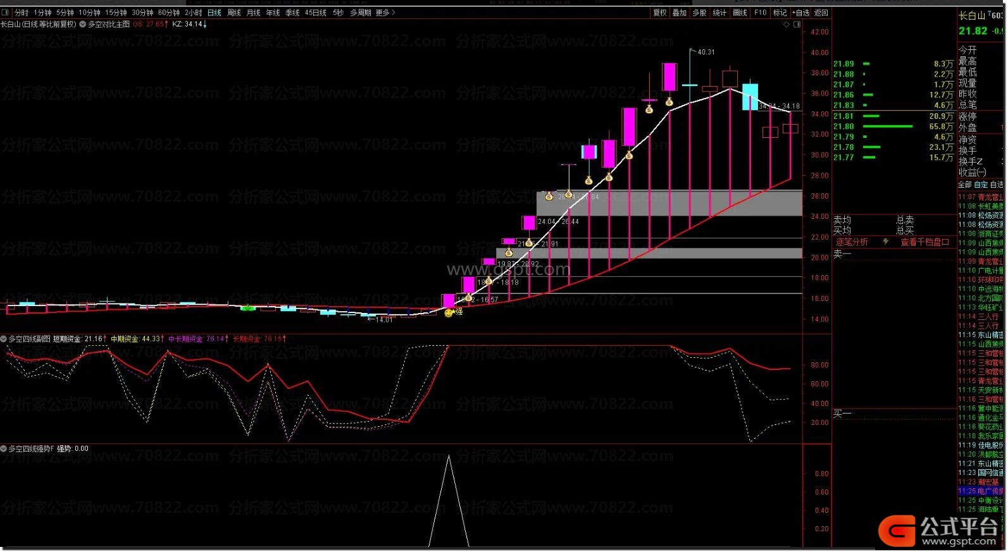Click the 画线 draw line button

coord(740,13)
